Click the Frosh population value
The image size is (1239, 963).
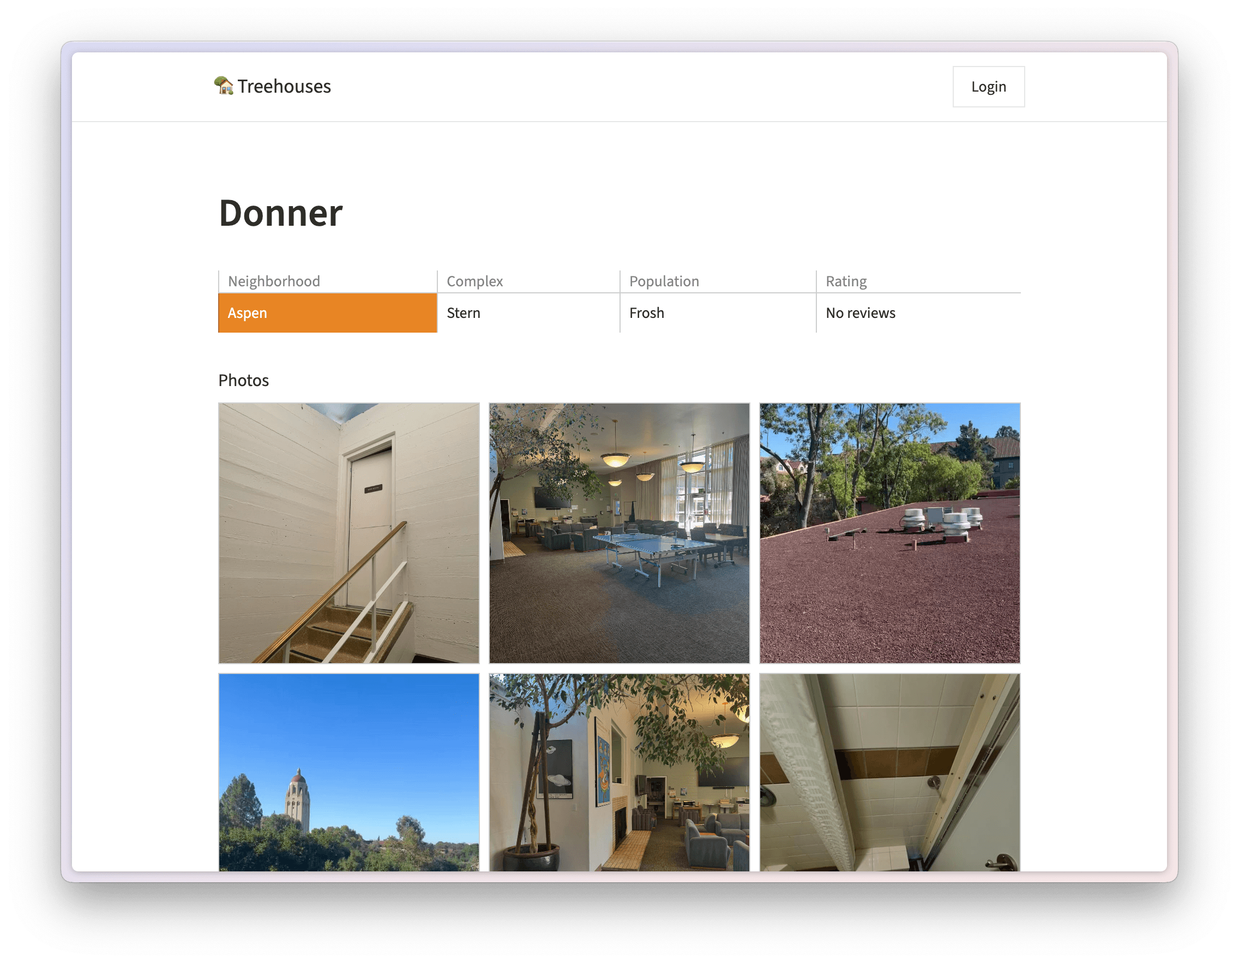646,312
